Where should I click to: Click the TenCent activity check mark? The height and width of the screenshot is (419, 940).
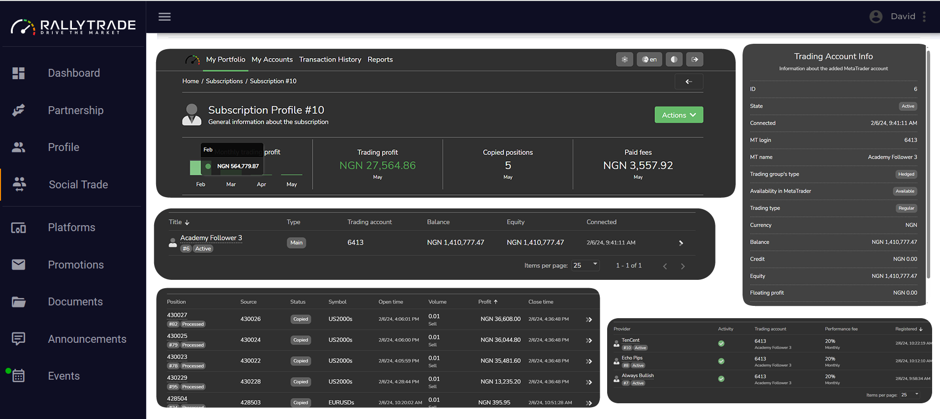[x=721, y=344]
